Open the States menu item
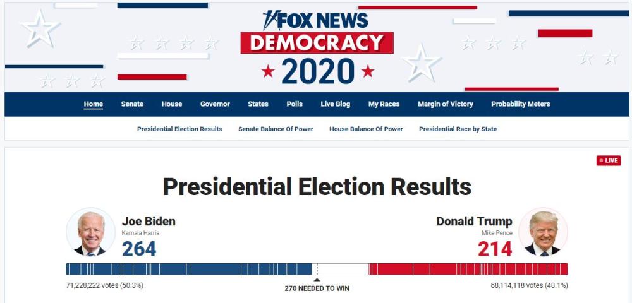Viewport: 632px width, 303px height. tap(258, 104)
